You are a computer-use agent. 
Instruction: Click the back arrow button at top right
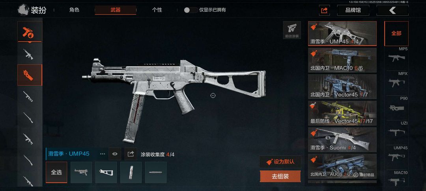pyautogui.click(x=392, y=10)
